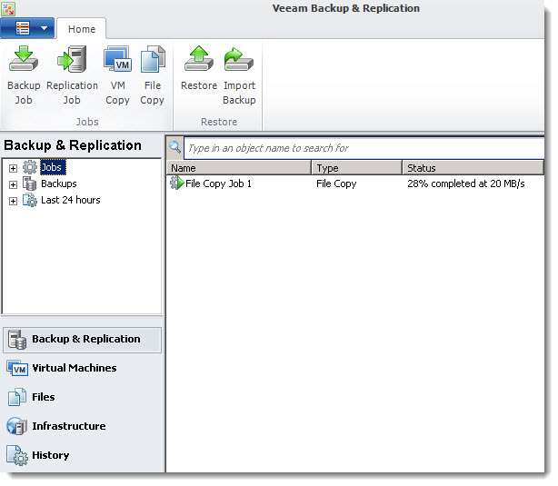
Task: Click the search magnifier icon
Action: (x=174, y=146)
